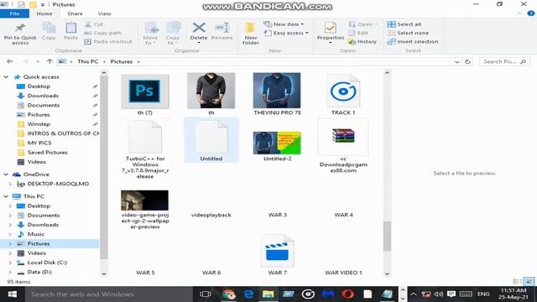Collapse the OneDrive tree node
Image resolution: width=537 pixels, height=302 pixels.
(x=6, y=174)
